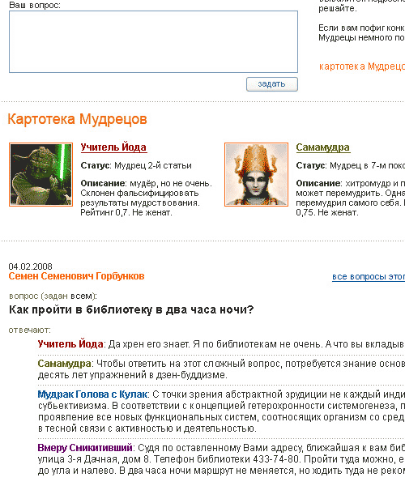This screenshot has width=405, height=486.
Task: Follow the "все вопросы этого" link
Action: pos(369,276)
